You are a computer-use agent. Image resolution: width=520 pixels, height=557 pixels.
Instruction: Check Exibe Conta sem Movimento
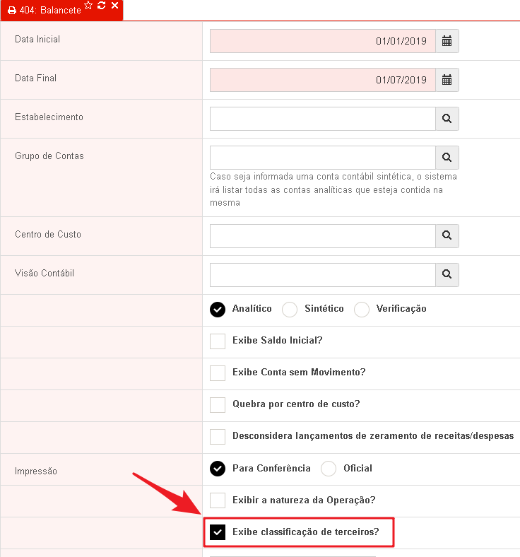click(x=218, y=373)
